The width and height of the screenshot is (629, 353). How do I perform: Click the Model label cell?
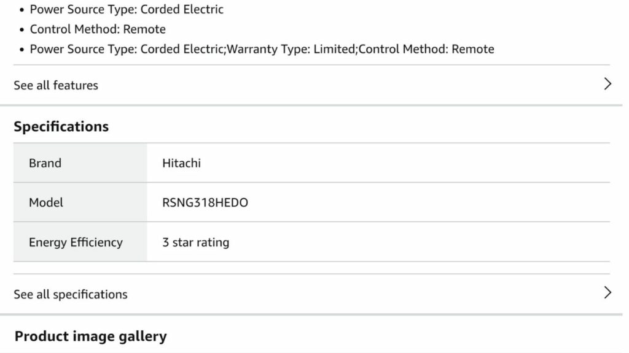[x=46, y=202]
